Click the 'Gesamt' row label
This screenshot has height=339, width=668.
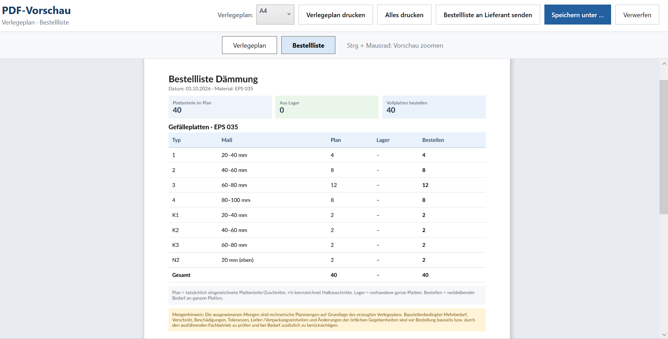tap(181, 275)
